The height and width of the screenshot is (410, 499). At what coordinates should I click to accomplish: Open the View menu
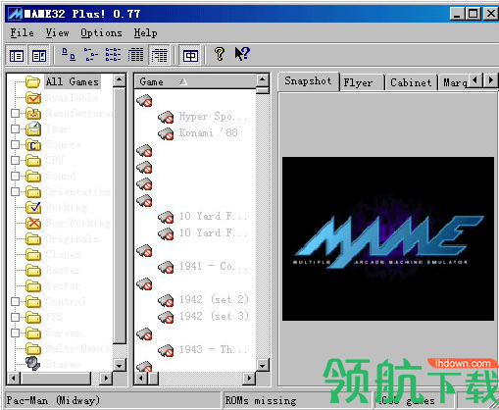click(x=57, y=33)
